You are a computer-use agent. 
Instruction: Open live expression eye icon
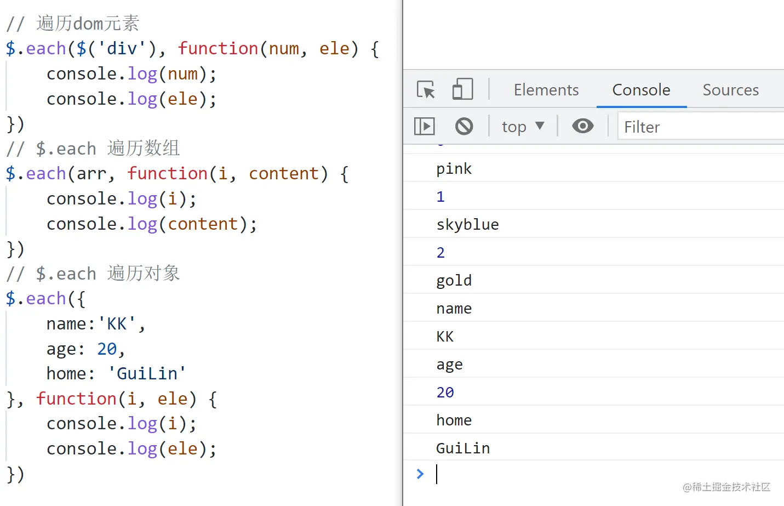pyautogui.click(x=582, y=126)
